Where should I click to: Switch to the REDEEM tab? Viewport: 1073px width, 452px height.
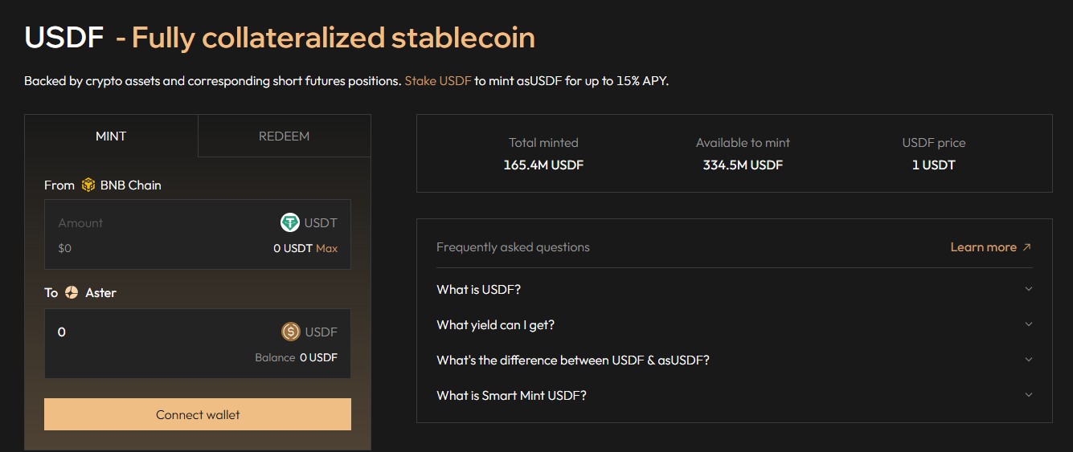pos(284,136)
